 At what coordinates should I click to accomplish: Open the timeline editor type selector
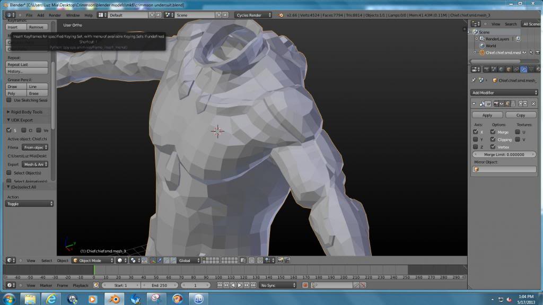pos(11,285)
